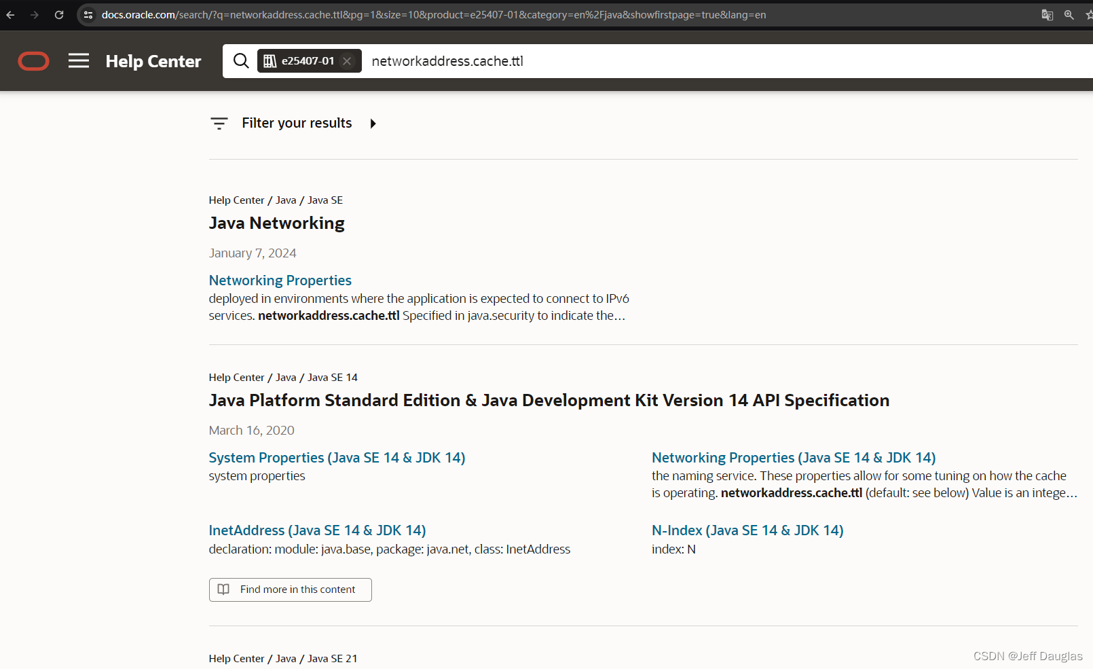Open Networking Properties link under Java Networking
1093x669 pixels.
pyautogui.click(x=280, y=281)
